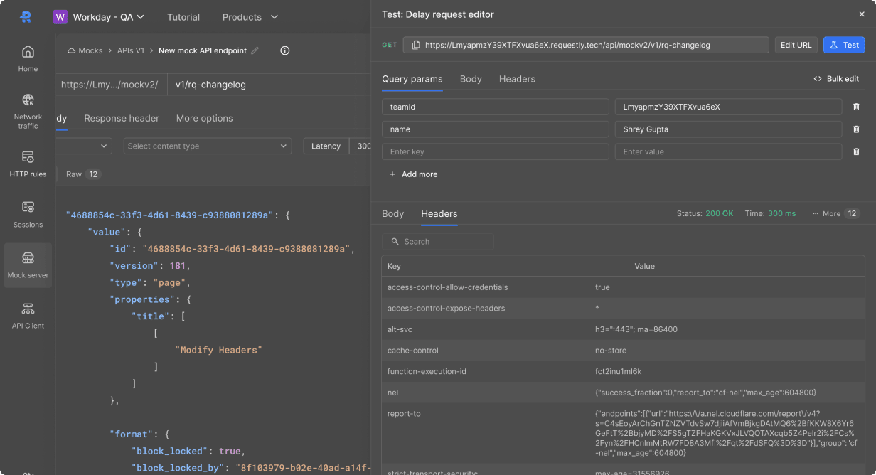Click the access-control-expose-headers row
Viewport: 876px width, 475px height.
[623, 309]
